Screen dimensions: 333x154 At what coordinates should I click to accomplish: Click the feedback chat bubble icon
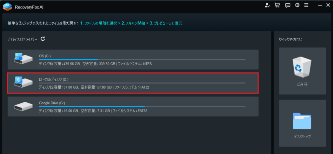click(x=287, y=5)
